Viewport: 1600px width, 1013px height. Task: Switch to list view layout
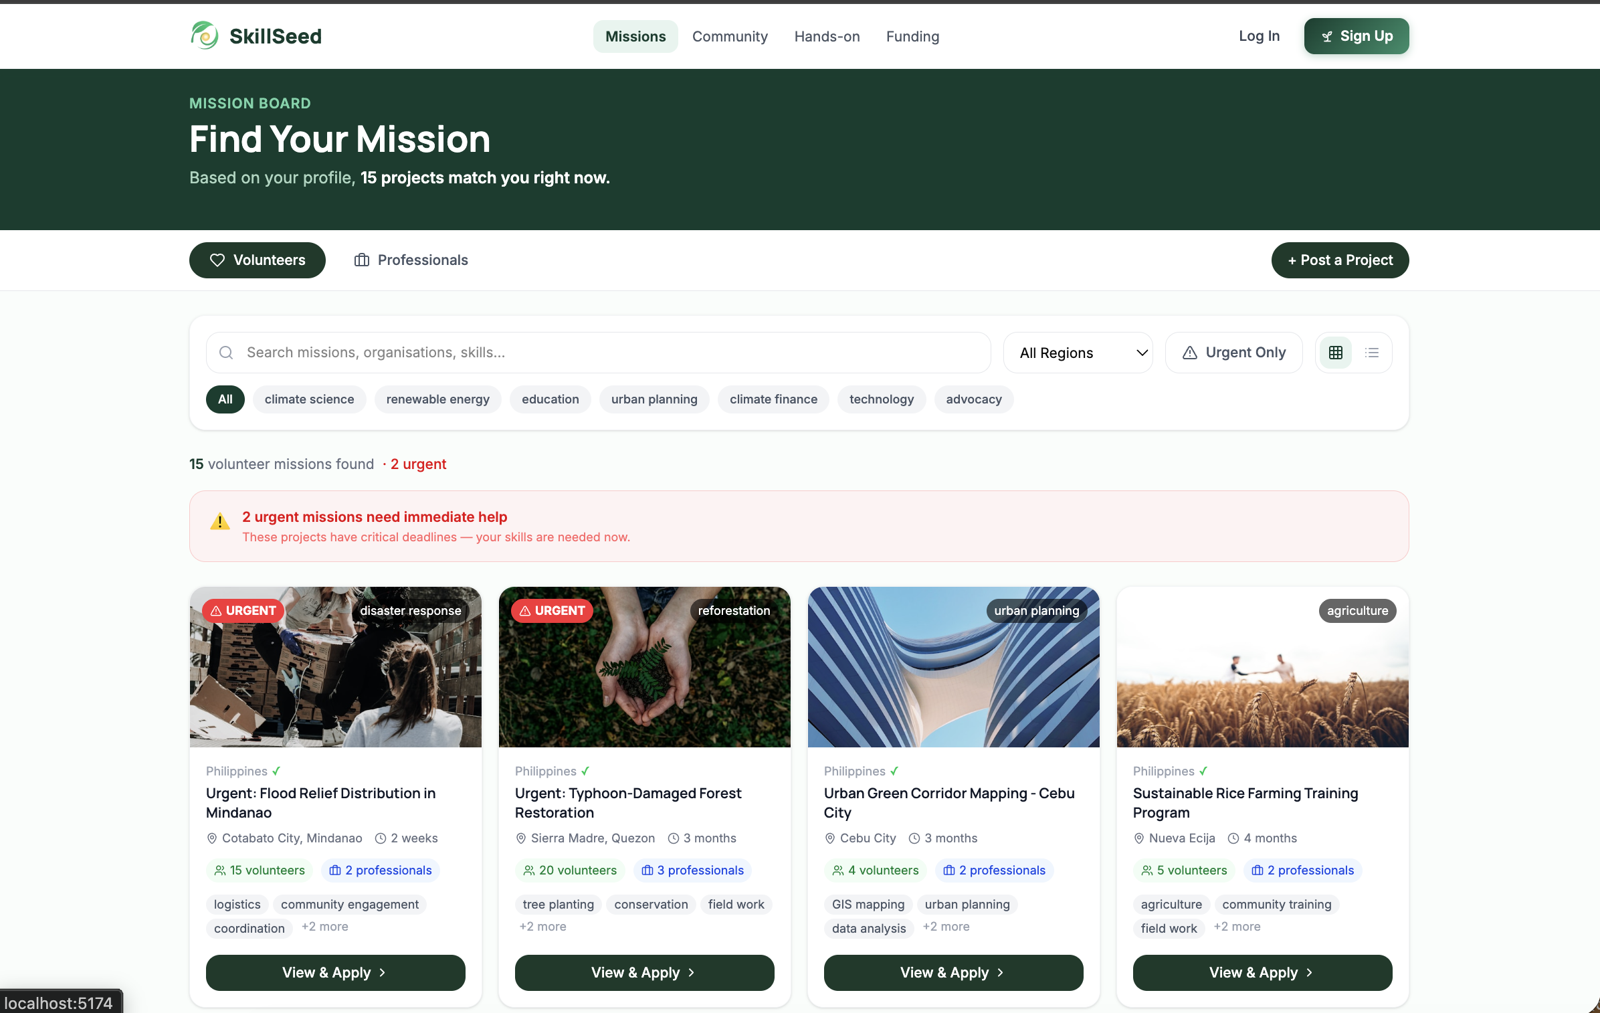coord(1372,353)
